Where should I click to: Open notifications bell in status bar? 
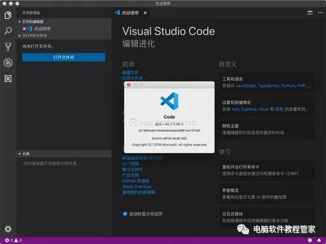[x=319, y=240]
